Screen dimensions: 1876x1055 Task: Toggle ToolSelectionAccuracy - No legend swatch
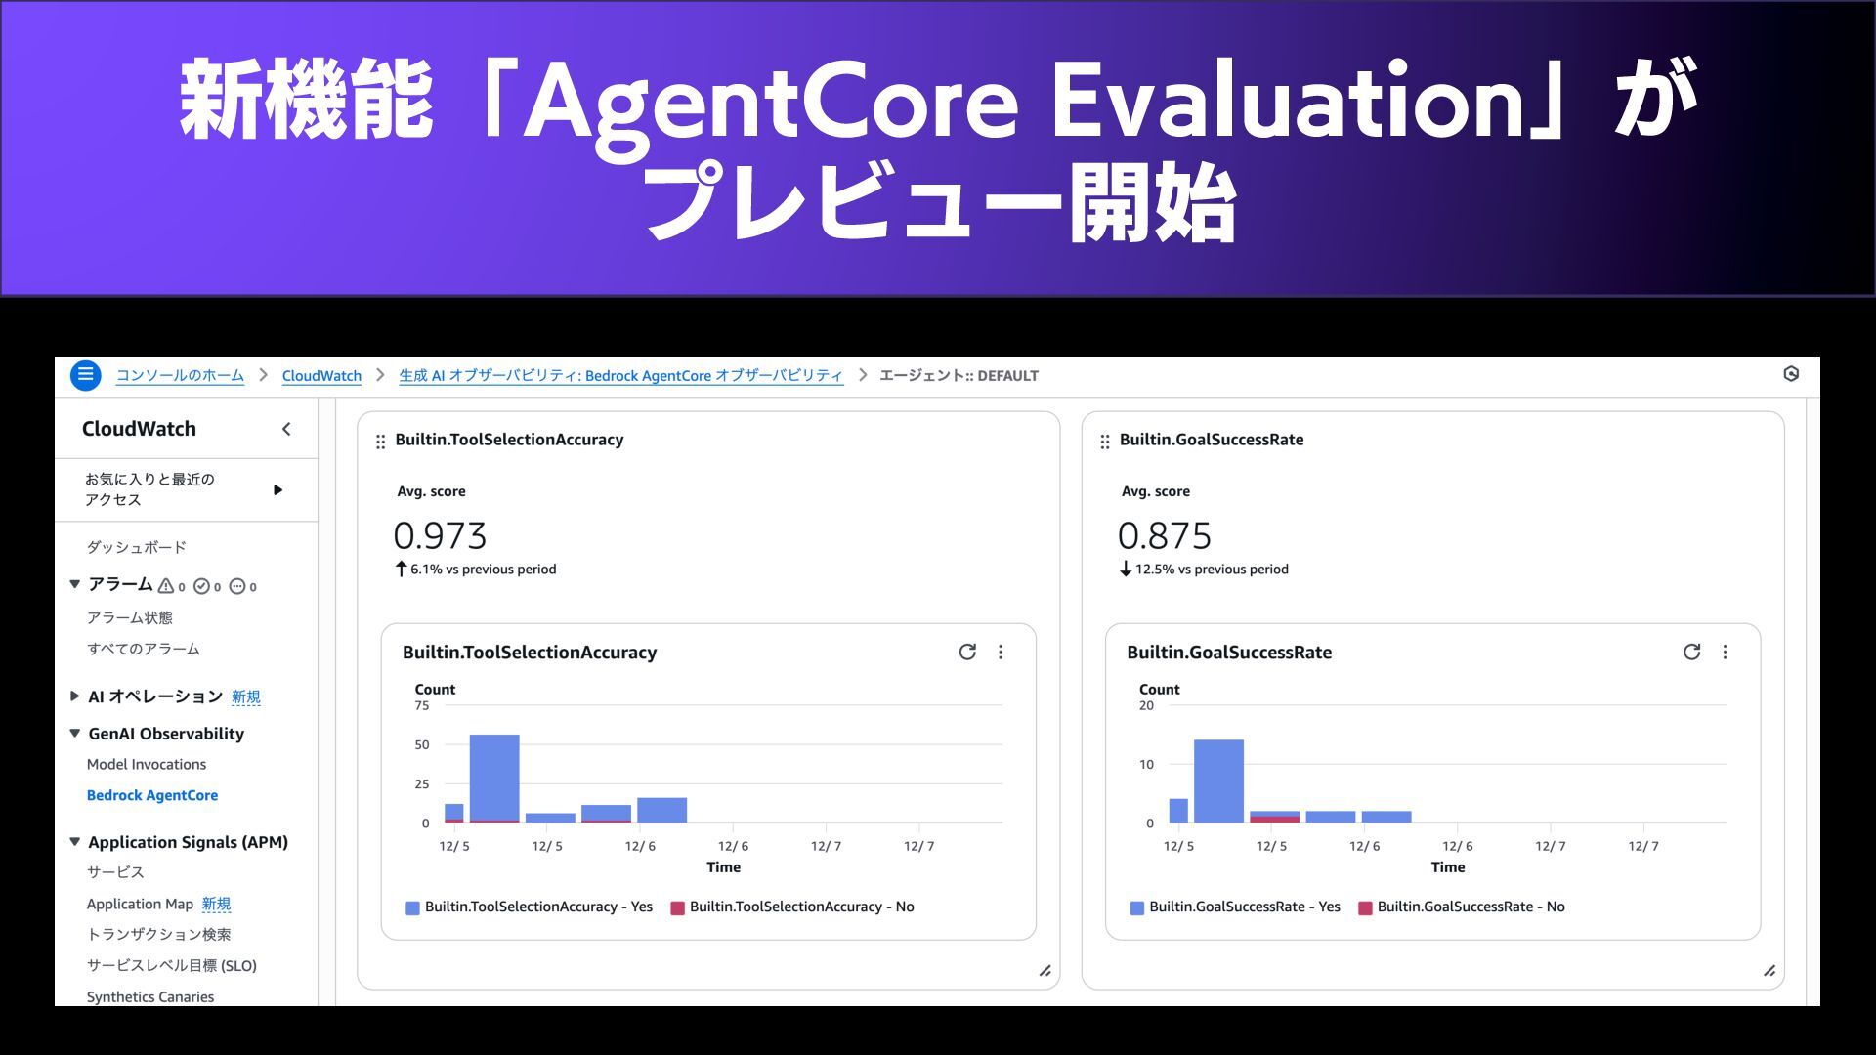tap(677, 907)
